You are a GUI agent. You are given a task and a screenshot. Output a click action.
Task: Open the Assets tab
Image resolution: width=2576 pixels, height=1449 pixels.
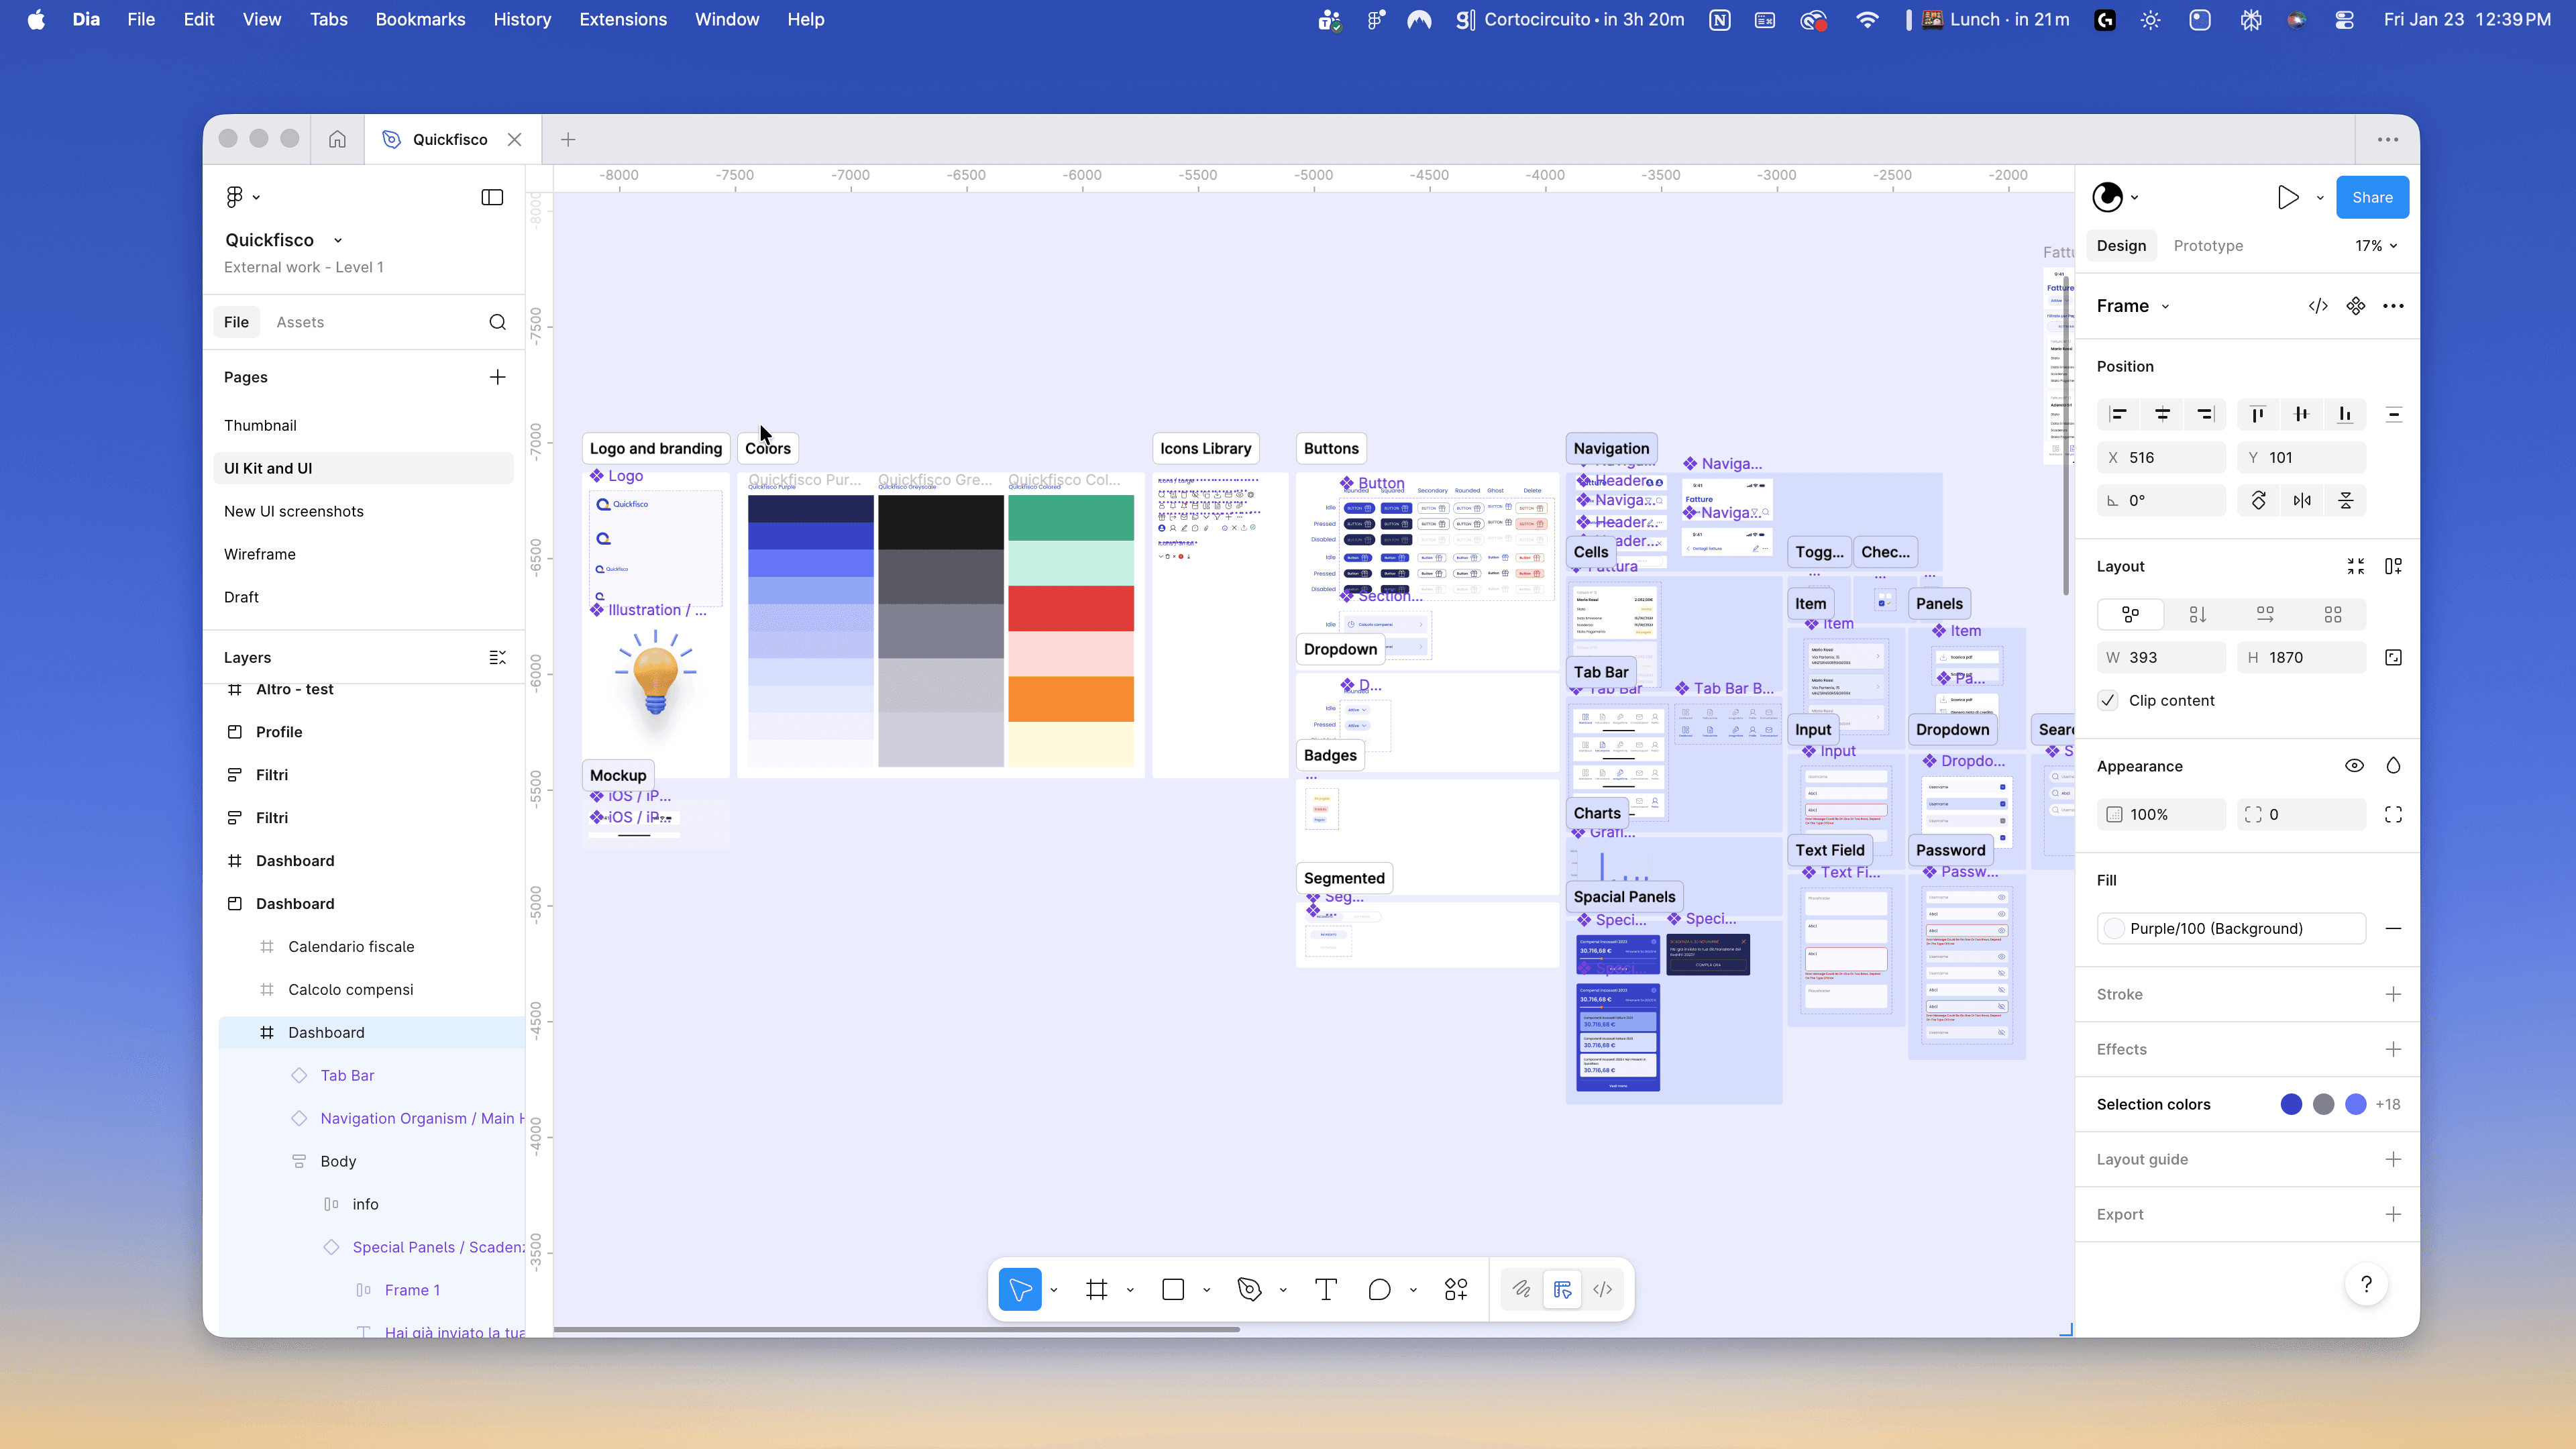300,322
